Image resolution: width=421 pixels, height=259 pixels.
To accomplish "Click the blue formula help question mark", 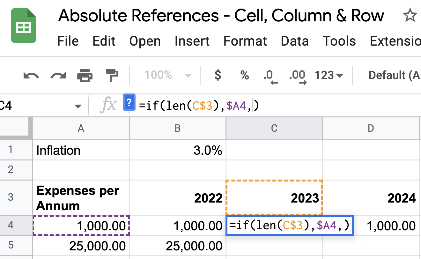I will tap(129, 103).
